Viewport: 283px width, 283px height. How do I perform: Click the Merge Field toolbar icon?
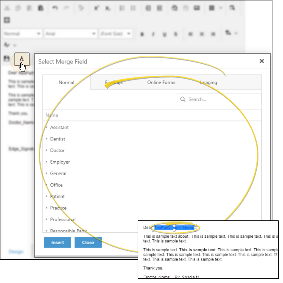[22, 59]
